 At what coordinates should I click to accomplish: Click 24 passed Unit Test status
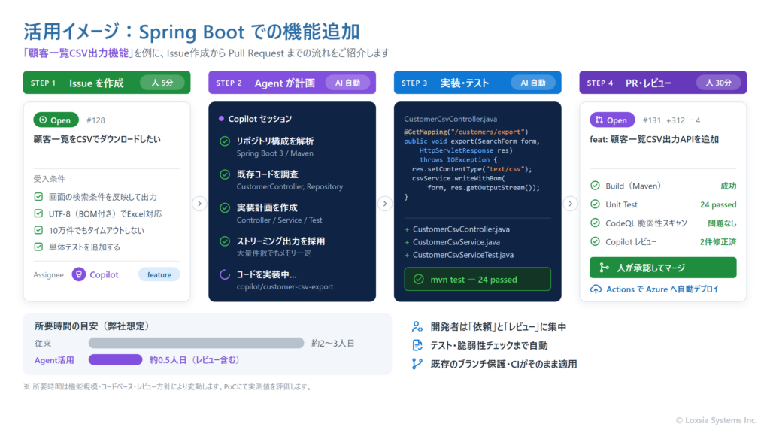pyautogui.click(x=718, y=204)
